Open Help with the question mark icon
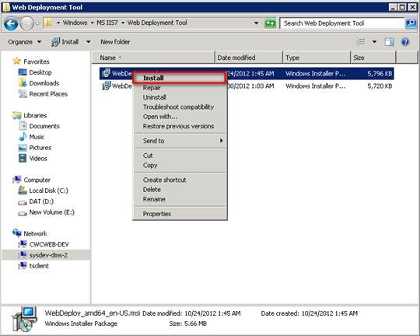Screen dimensions: 420x336 point(405,42)
